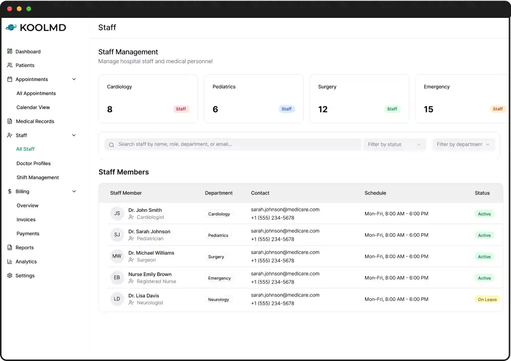Screen dimensions: 511x361
Task: Click the Surgery staff count card
Action: [359, 98]
